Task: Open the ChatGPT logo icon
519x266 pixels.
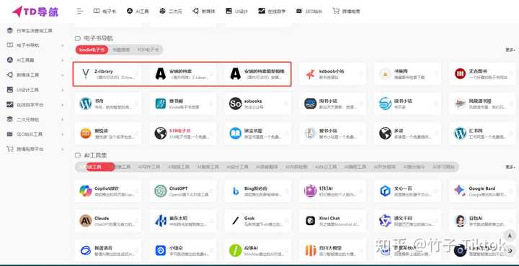Action: click(x=161, y=191)
